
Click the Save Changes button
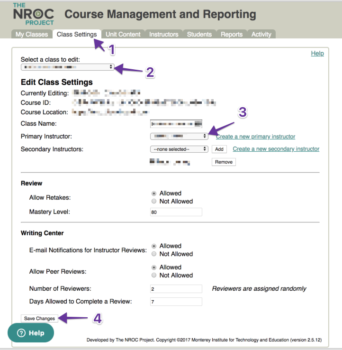[39, 318]
